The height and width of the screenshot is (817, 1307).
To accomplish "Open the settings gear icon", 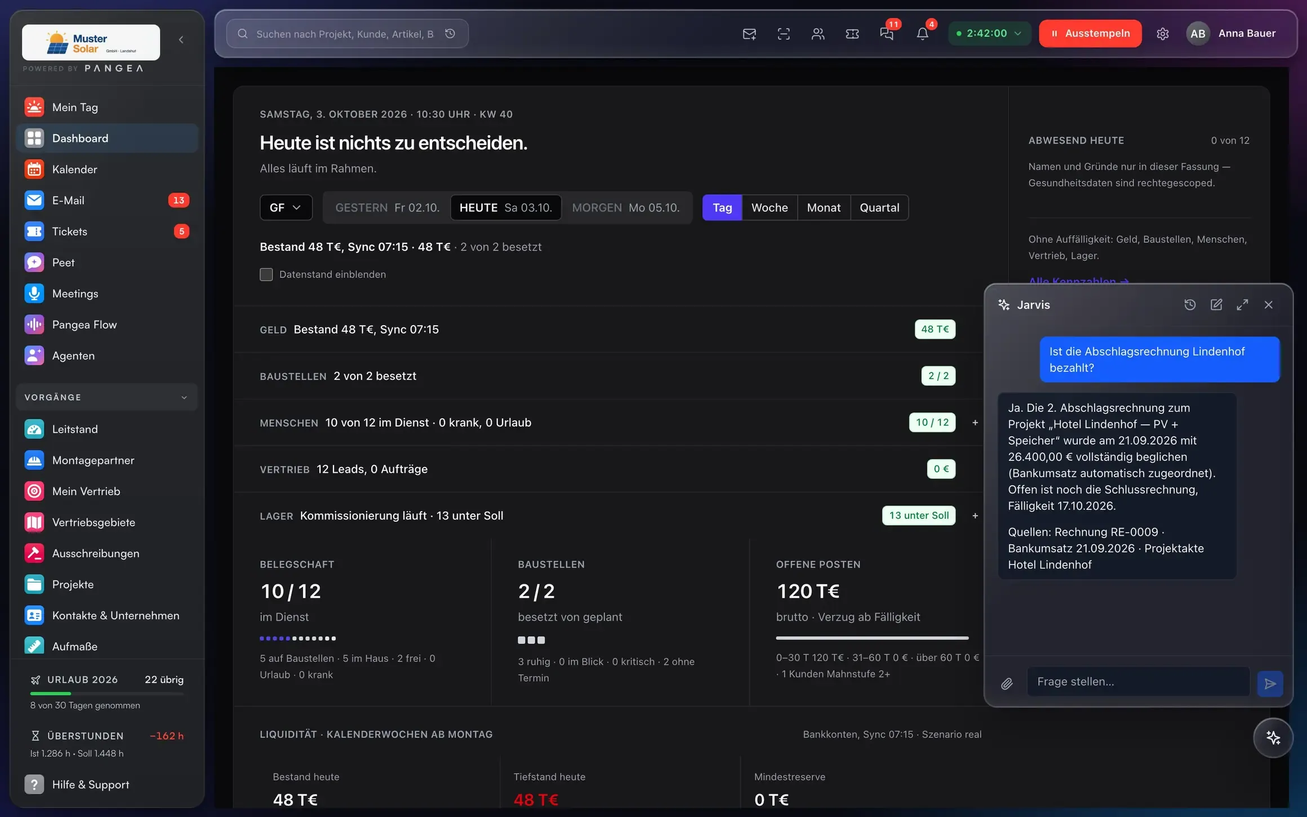I will pyautogui.click(x=1163, y=34).
